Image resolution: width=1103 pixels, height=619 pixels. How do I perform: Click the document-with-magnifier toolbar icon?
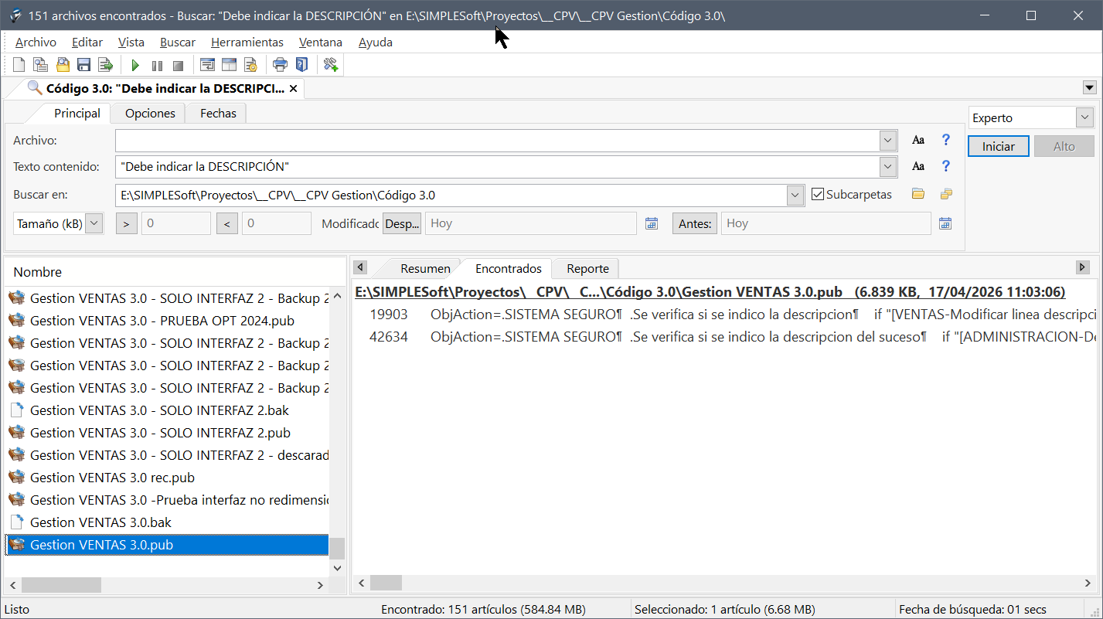[40, 65]
